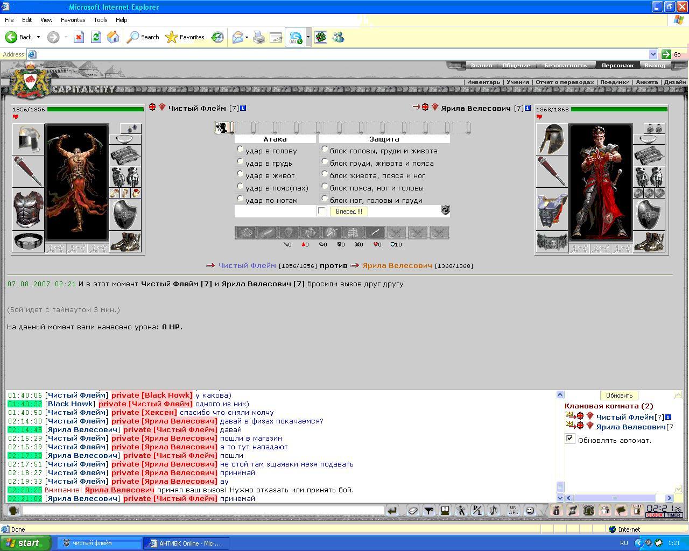
Task: Open the Умения link
Action: point(518,82)
